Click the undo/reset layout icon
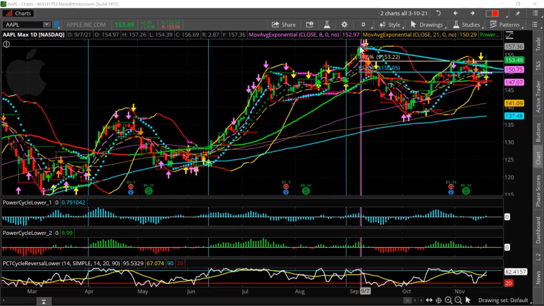 point(438,13)
